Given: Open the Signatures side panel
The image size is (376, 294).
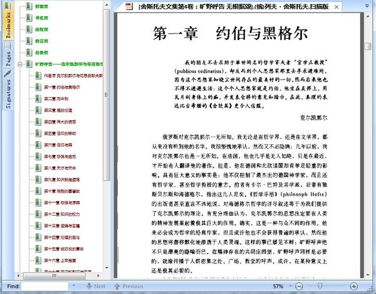Looking at the screenshot, I should click(8, 90).
